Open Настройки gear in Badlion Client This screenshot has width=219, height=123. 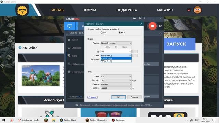20,47
